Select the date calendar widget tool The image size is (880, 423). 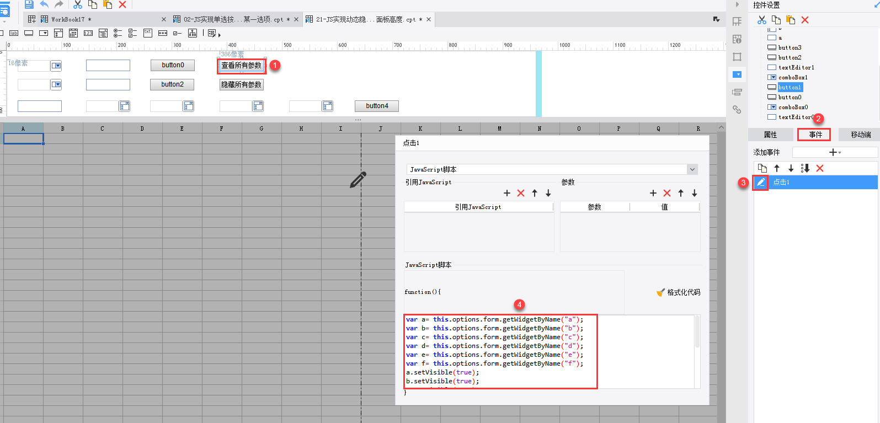[73, 33]
